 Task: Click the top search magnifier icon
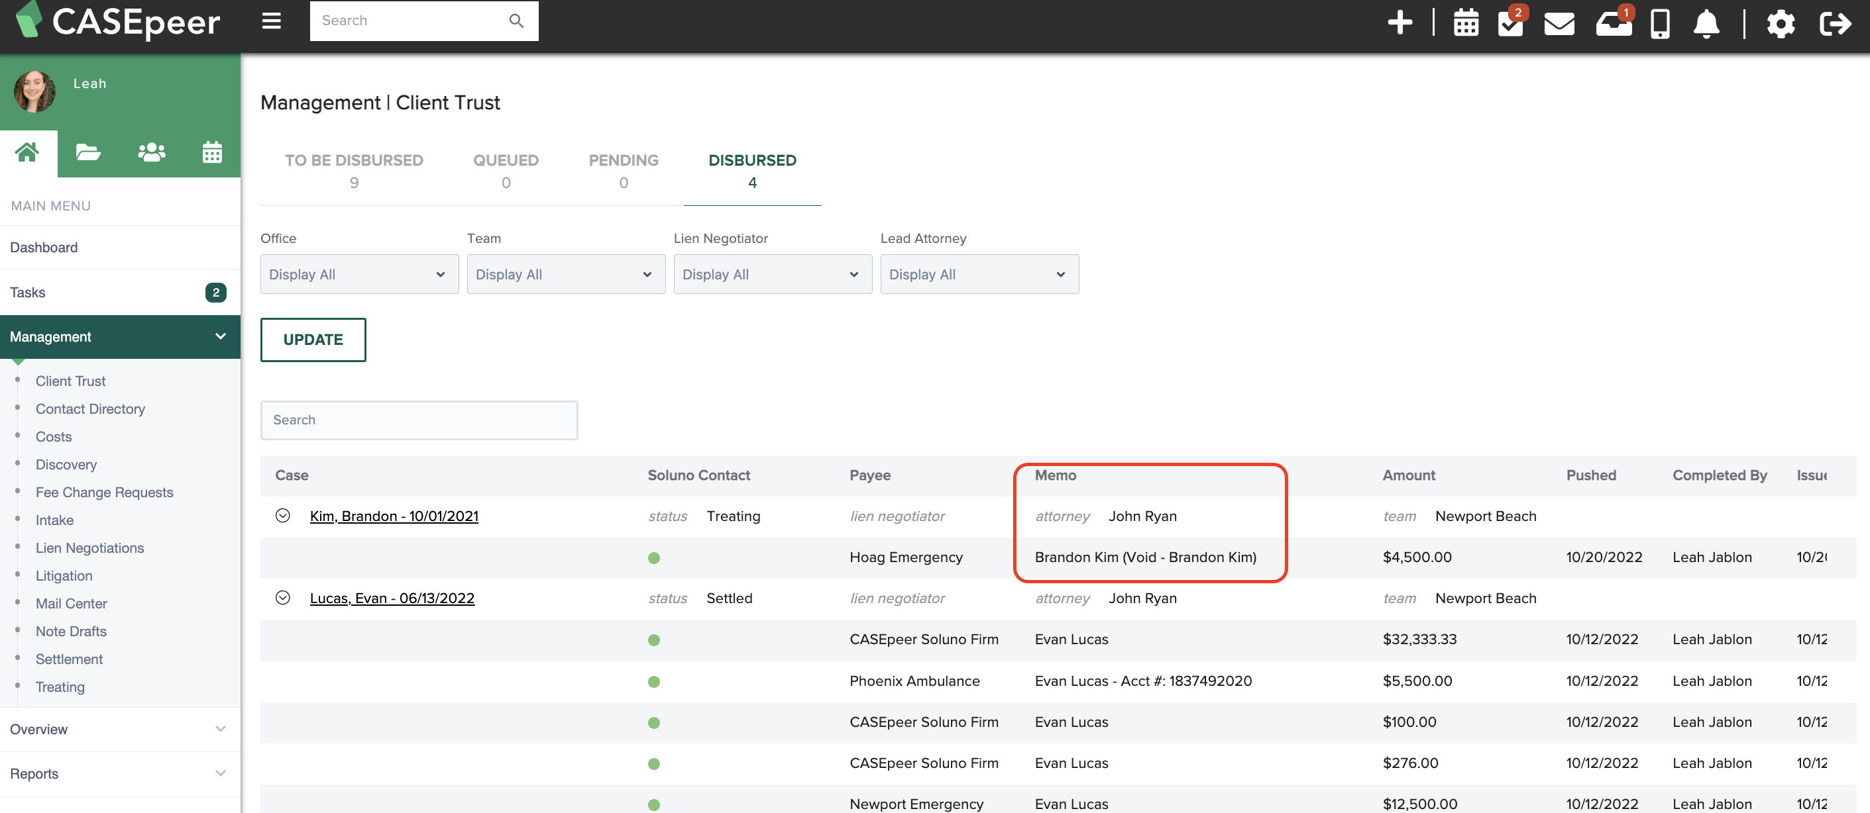point(516,21)
